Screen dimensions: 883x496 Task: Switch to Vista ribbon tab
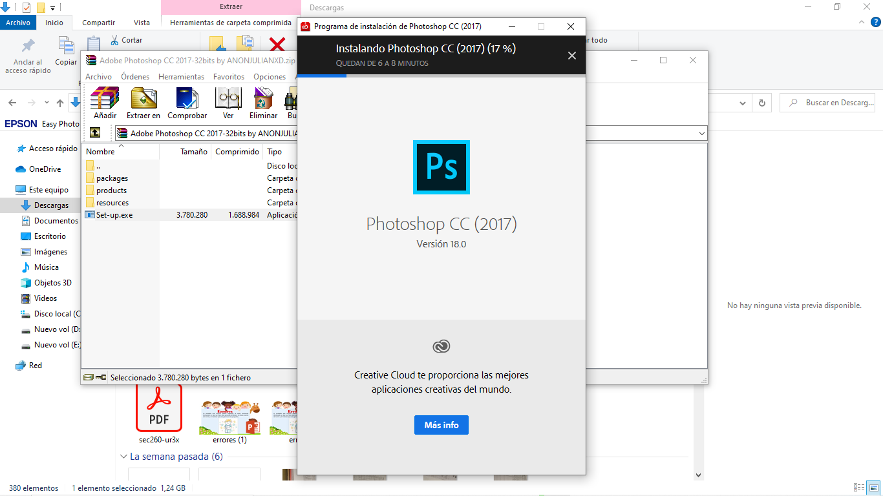142,23
